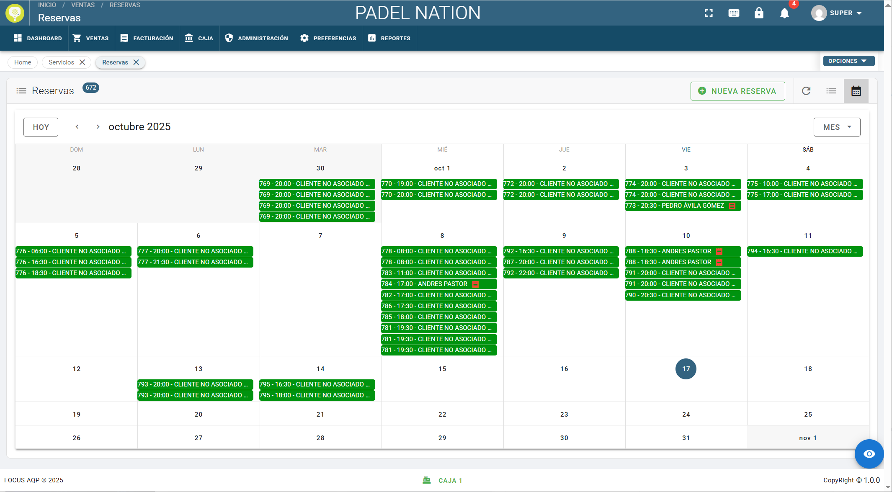Open the keyboard shortcuts icon
This screenshot has width=892, height=492.
(734, 13)
